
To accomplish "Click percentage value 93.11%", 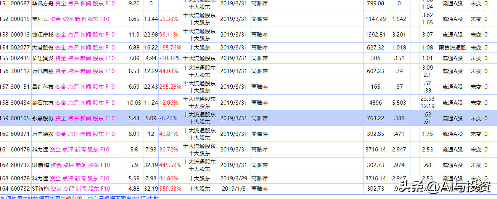I will [169, 34].
